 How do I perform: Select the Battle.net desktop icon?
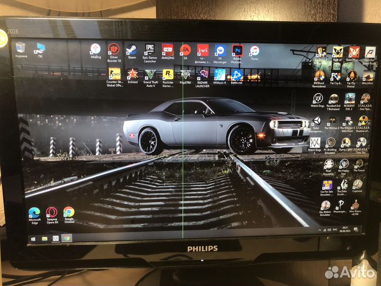click(x=237, y=75)
